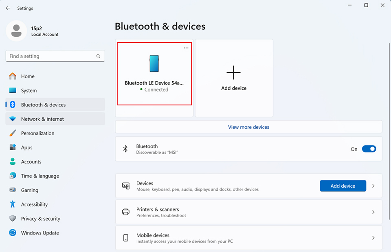Image resolution: width=391 pixels, height=252 pixels.
Task: Open the Devices section chevron
Action: click(373, 186)
